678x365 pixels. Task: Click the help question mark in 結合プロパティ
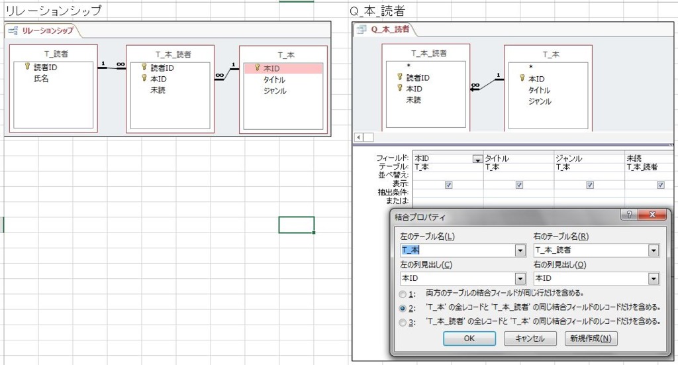pyautogui.click(x=628, y=215)
